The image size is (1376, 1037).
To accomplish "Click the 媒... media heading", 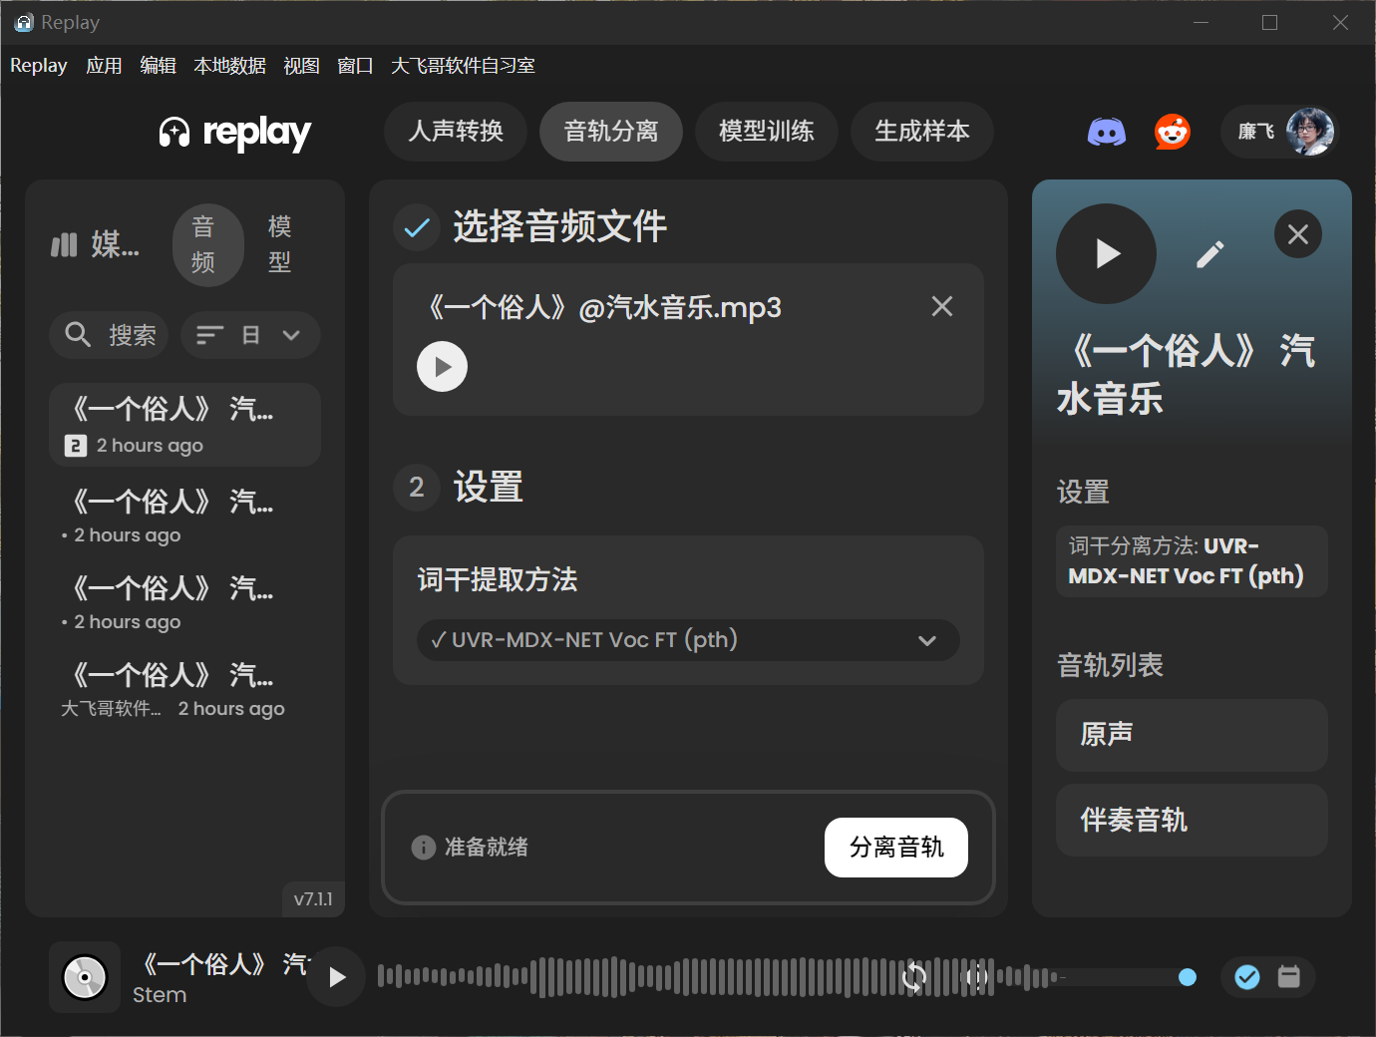I will [115, 244].
